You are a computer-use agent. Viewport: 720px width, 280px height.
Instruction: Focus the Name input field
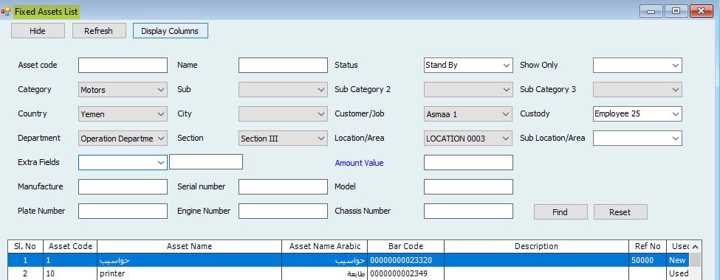(283, 65)
